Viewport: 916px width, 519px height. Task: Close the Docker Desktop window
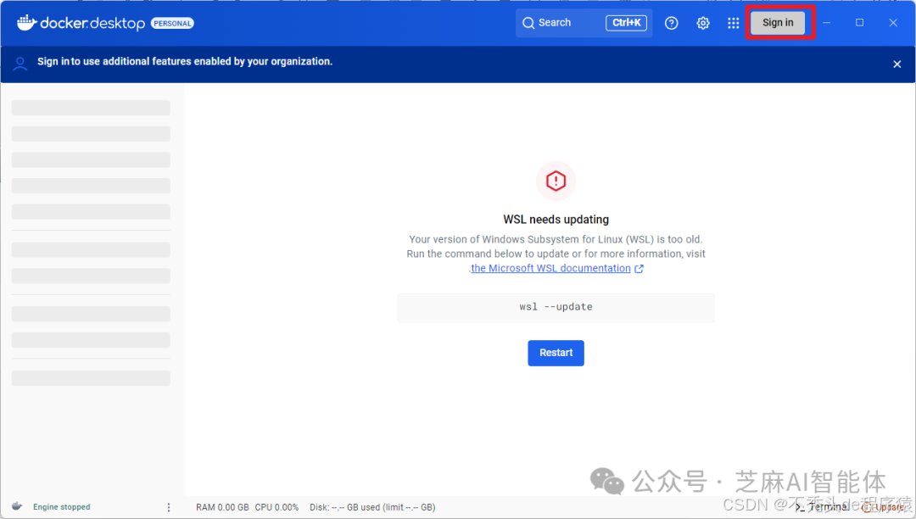point(892,23)
